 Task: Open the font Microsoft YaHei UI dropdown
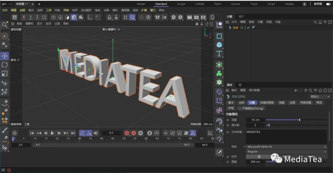286,147
